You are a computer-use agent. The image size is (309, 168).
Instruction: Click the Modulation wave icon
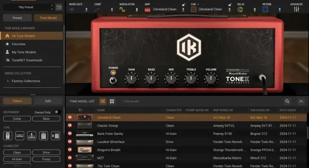point(122,9)
